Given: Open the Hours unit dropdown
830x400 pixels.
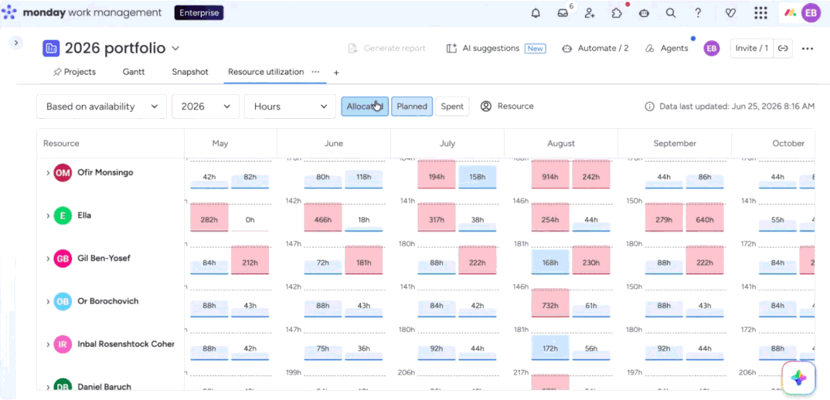Looking at the screenshot, I should pyautogui.click(x=290, y=107).
